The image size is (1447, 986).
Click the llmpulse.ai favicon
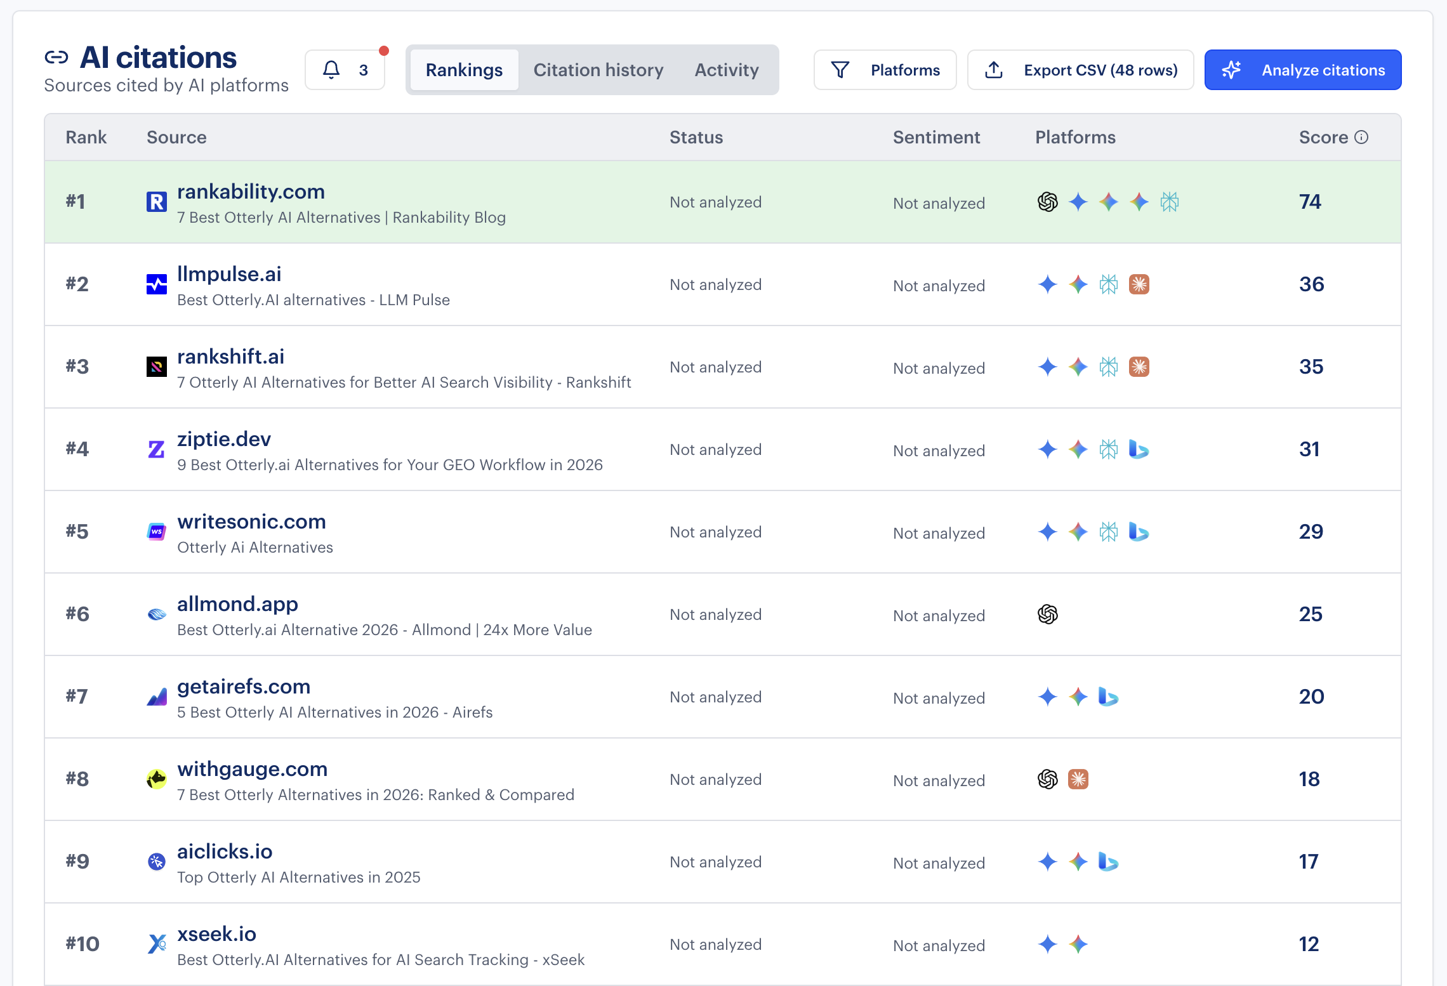(x=157, y=284)
